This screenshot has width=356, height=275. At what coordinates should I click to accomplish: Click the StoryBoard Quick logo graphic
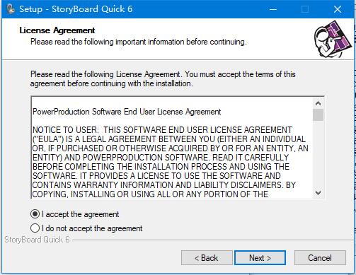click(333, 40)
